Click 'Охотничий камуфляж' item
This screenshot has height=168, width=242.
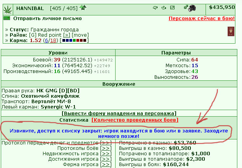50,96
